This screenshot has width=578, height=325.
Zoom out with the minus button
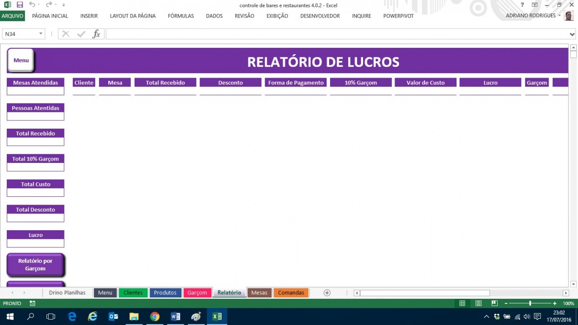[x=506, y=303]
